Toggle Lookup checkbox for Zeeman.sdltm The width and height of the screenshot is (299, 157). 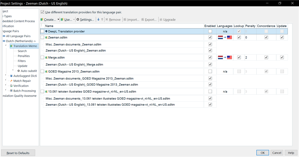[x=239, y=37]
